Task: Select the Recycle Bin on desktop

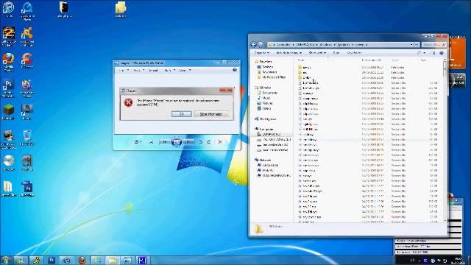Action: [27, 138]
